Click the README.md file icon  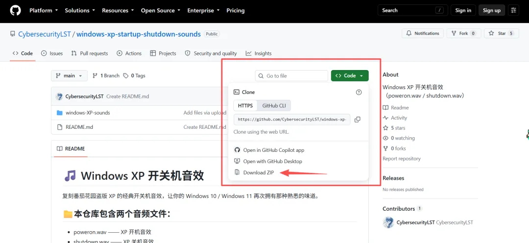coord(60,127)
